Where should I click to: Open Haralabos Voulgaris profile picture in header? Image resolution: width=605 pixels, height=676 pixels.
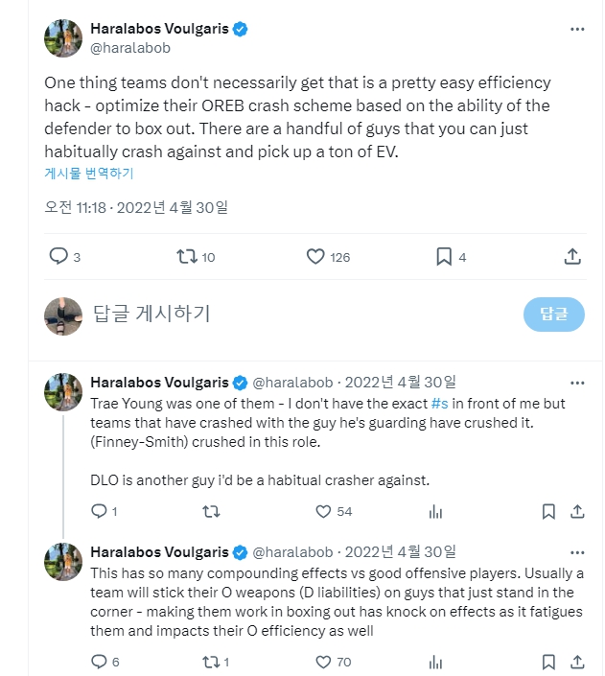(63, 38)
